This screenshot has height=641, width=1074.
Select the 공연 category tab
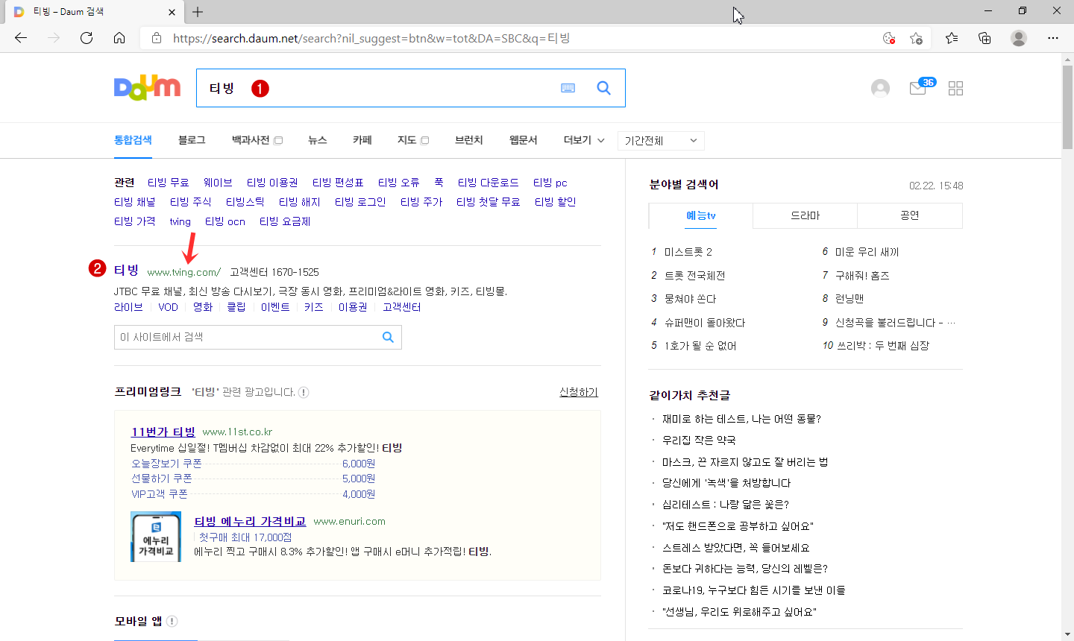[x=910, y=215]
